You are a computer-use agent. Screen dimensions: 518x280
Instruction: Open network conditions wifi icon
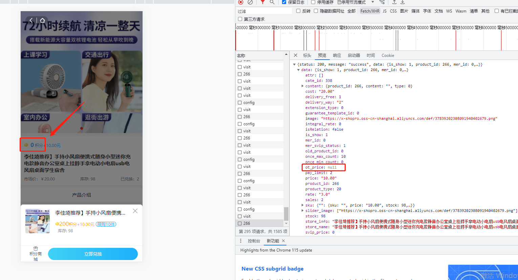(382, 2)
